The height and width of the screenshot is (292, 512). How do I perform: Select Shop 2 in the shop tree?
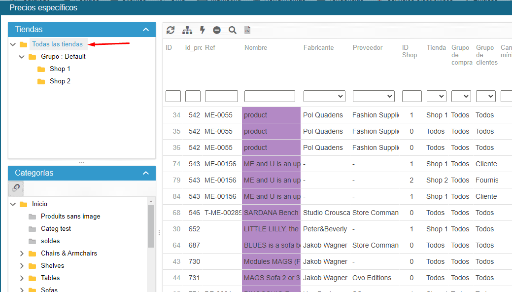(60, 81)
